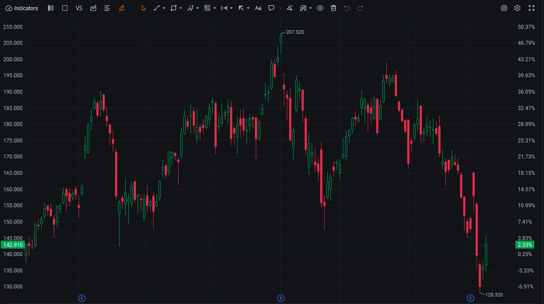Expand the wave pattern tool options

click(198, 8)
